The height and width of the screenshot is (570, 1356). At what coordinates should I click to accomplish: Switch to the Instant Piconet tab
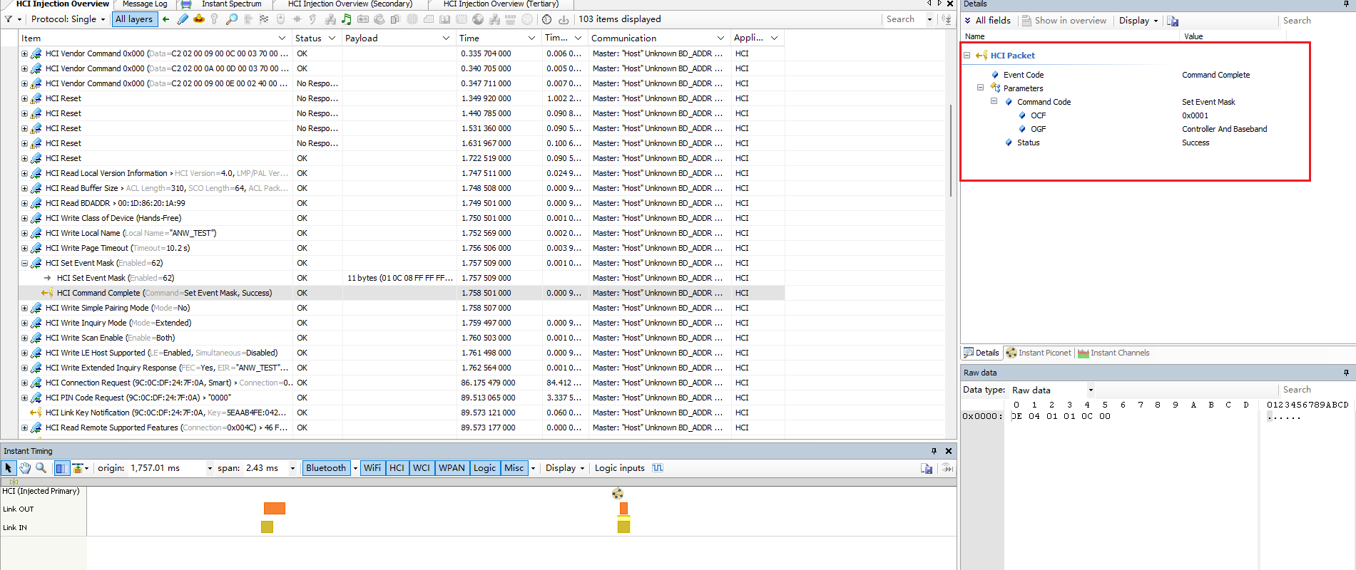click(x=1038, y=353)
